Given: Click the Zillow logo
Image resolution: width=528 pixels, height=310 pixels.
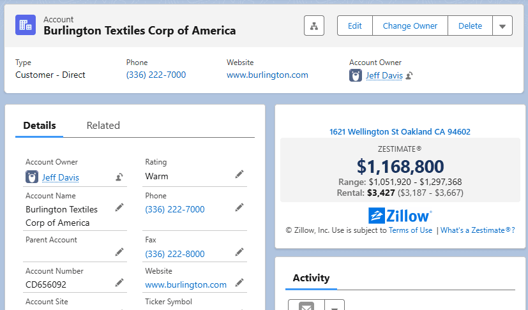Looking at the screenshot, I should click(x=400, y=216).
